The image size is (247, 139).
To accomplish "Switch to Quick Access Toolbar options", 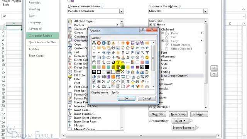I will click(x=42, y=42).
